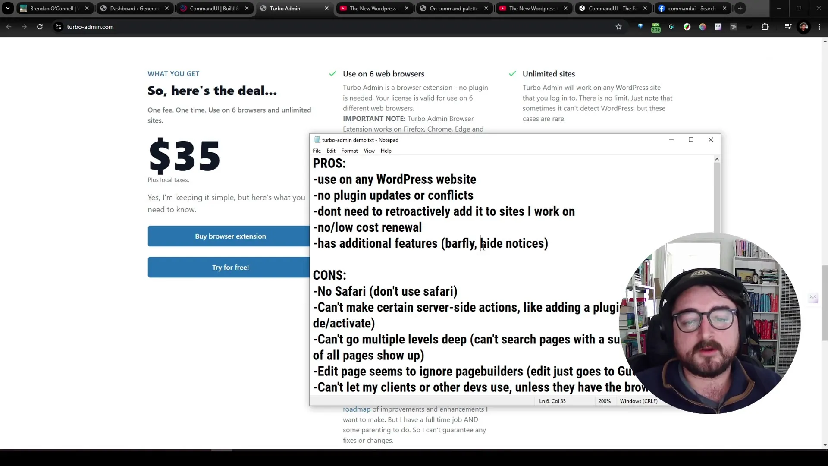Click 'Buy browser extension' button

tap(230, 236)
